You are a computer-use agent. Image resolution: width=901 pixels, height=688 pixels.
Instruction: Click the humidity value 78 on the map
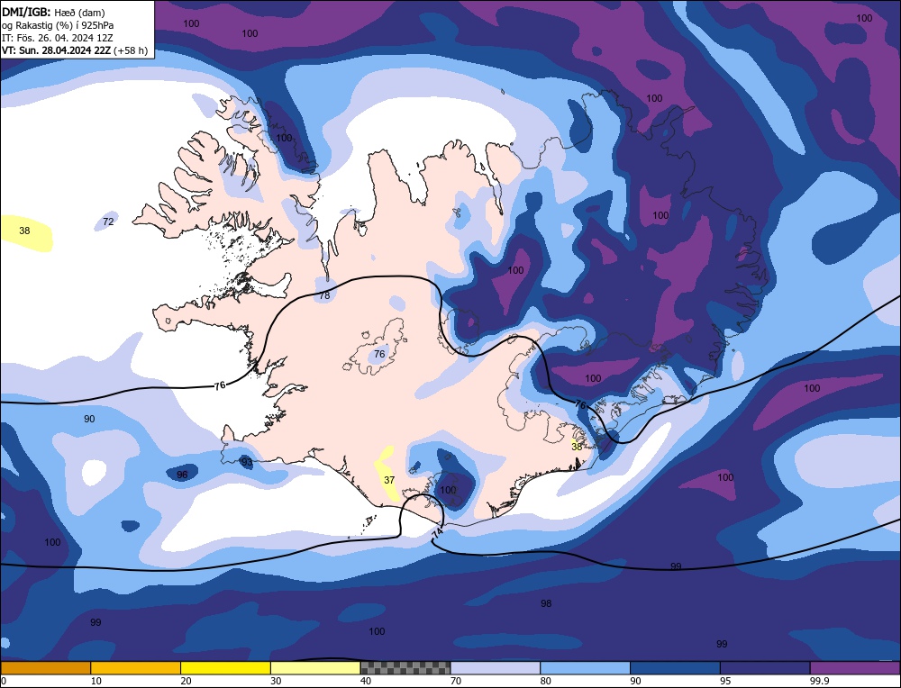(324, 295)
